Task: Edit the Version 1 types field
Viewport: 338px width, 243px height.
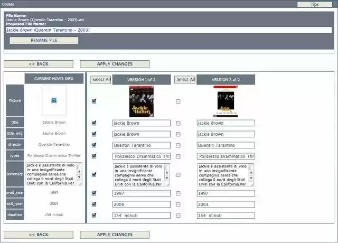Action: (142, 156)
